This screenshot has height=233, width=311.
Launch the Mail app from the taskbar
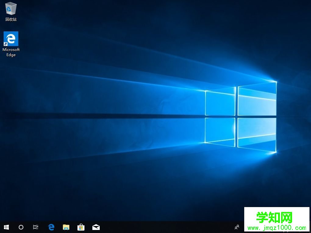coord(96,227)
